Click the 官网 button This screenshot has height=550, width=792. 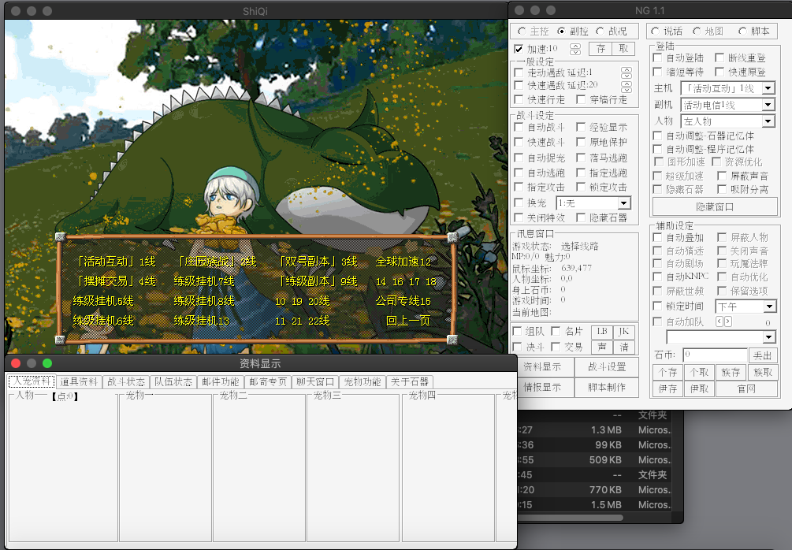click(x=746, y=389)
